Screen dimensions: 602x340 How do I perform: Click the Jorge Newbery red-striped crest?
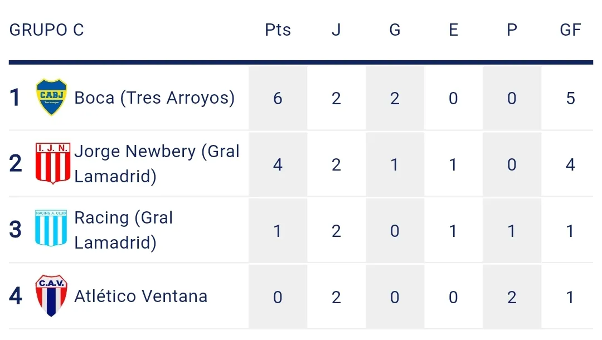click(53, 163)
